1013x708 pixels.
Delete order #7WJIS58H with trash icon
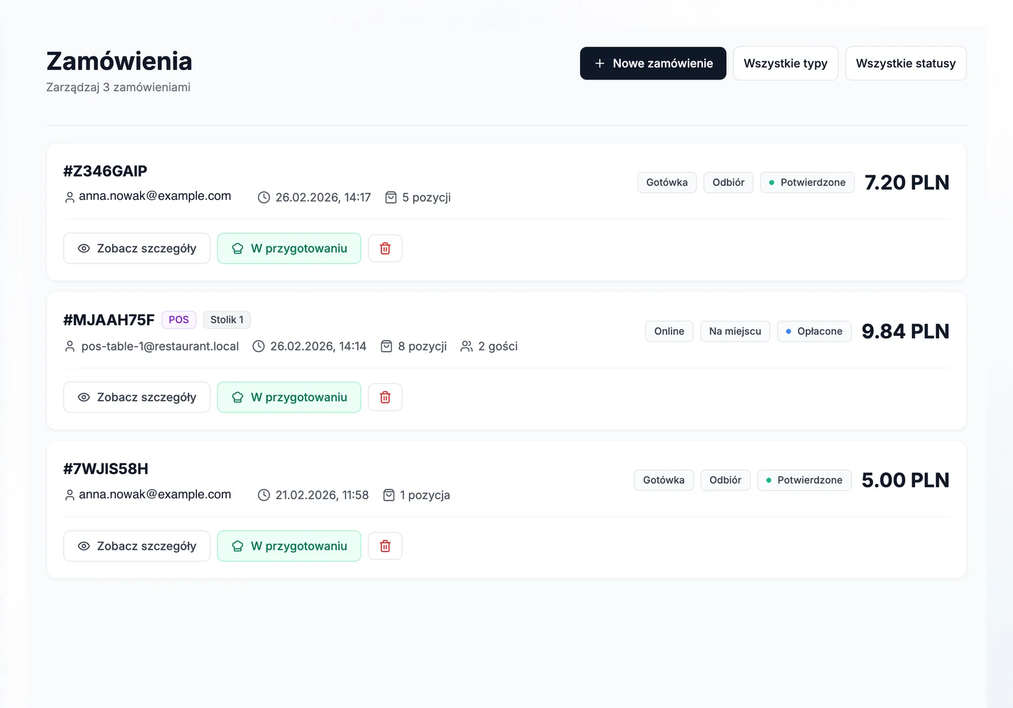pyautogui.click(x=385, y=546)
